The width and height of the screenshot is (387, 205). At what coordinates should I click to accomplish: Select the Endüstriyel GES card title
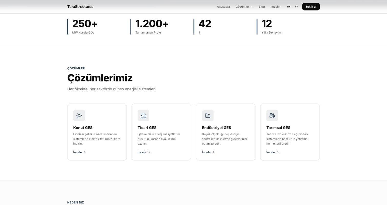[217, 128]
